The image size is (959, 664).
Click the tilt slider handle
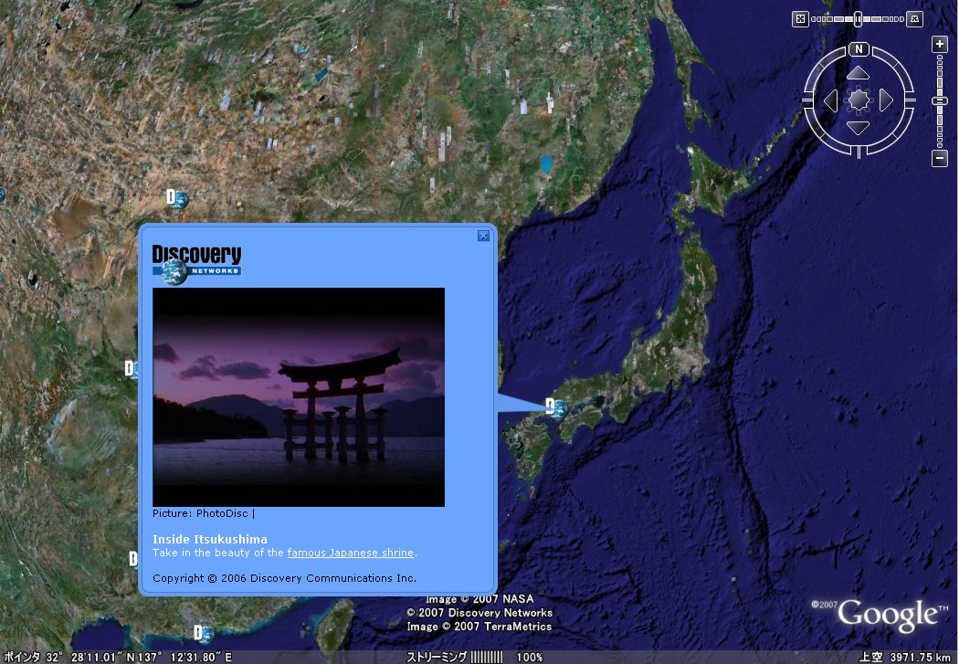pyautogui.click(x=859, y=19)
